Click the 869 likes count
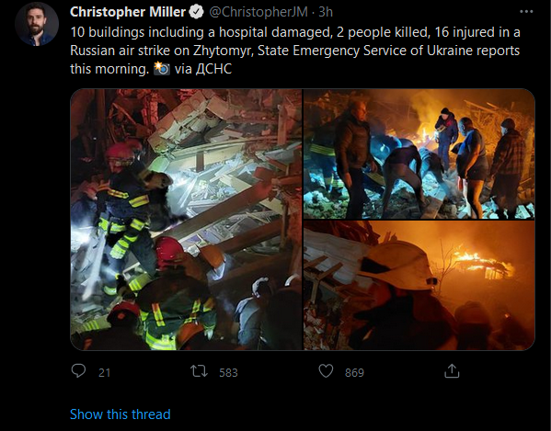This screenshot has width=551, height=431. [354, 372]
